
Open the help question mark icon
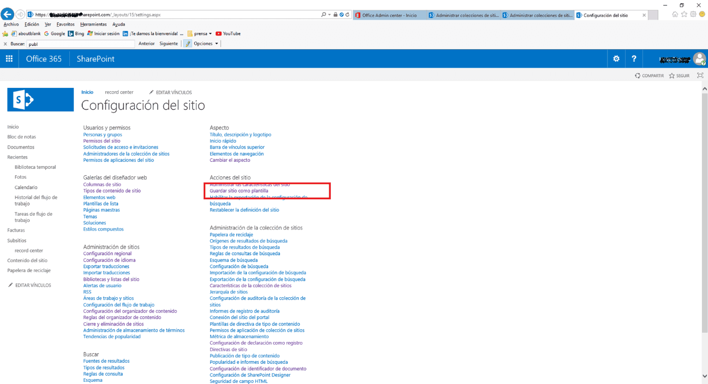click(x=634, y=58)
